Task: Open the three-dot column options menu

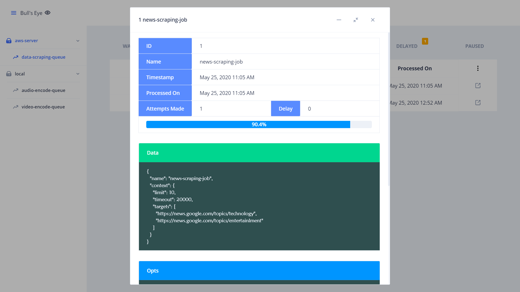Action: coord(478,68)
